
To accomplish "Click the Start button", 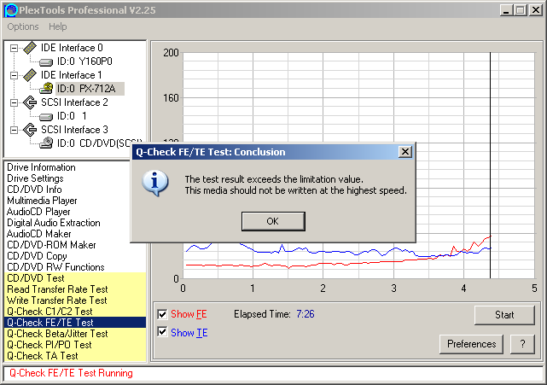I will pos(504,315).
